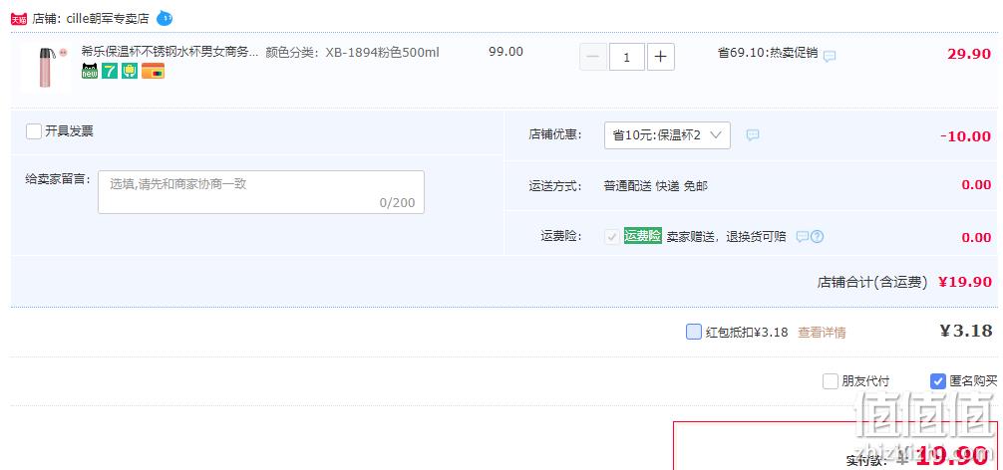Uncheck the 匿名购买 anonymous purchase checkbox
Image resolution: width=1003 pixels, height=470 pixels.
(938, 382)
